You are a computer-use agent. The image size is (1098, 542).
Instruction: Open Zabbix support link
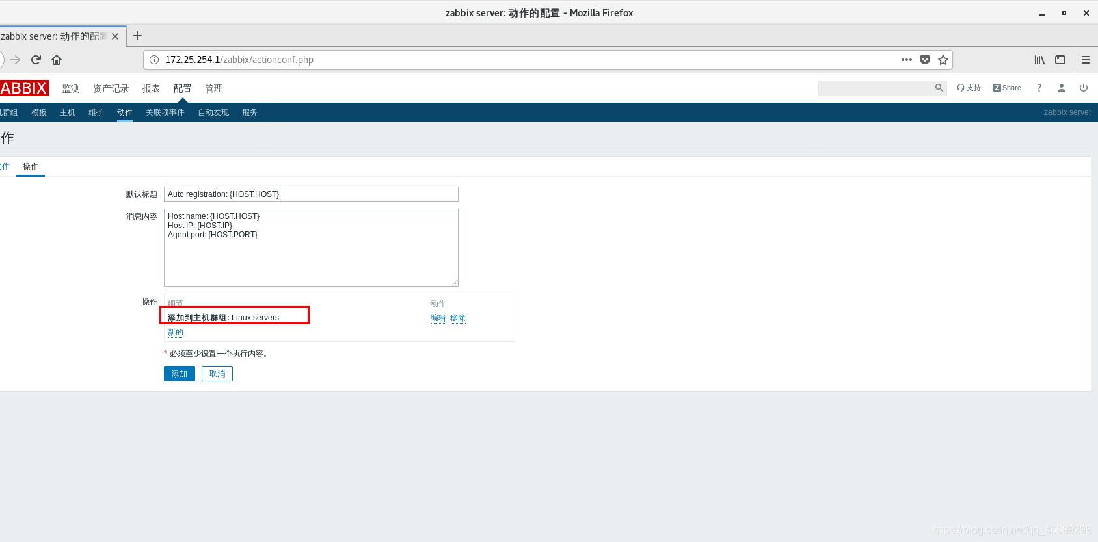(x=969, y=88)
